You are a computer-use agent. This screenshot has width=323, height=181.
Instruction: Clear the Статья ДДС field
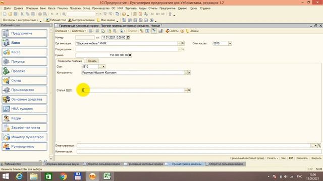coord(189,90)
